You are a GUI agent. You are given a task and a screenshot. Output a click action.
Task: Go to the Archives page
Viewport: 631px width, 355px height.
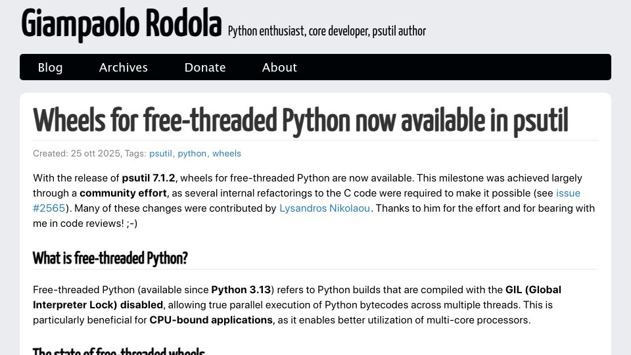[123, 67]
